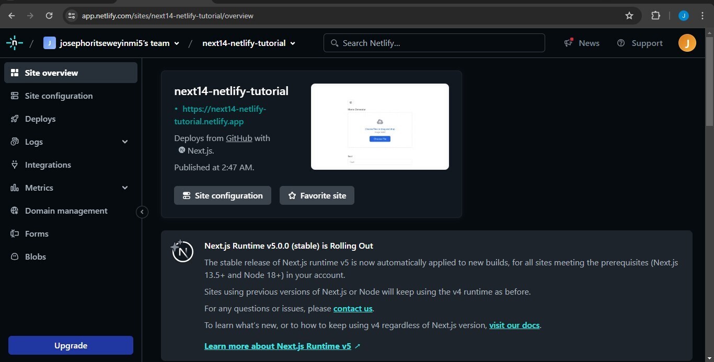Screen dimensions: 714x362
Task: Open the Chrome three-dot menu
Action: (x=703, y=16)
